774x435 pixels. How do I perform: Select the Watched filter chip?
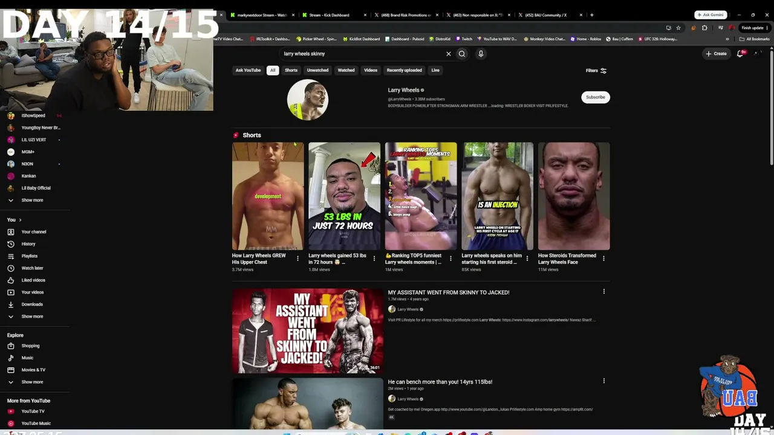346,70
